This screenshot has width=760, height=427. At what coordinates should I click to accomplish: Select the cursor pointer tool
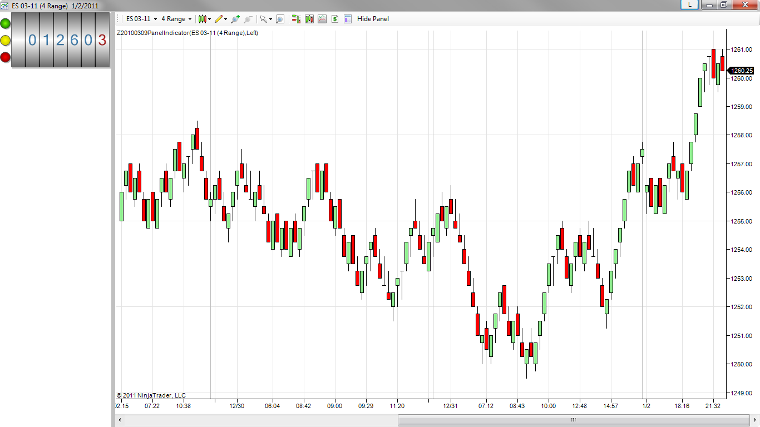click(x=264, y=19)
